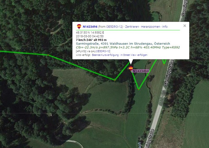209x148 pixels.
Task: Close the station info popup
Action: 185,25
